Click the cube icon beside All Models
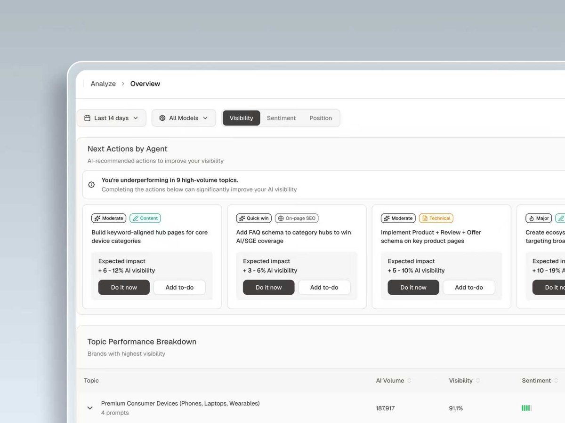The width and height of the screenshot is (565, 423). (162, 118)
